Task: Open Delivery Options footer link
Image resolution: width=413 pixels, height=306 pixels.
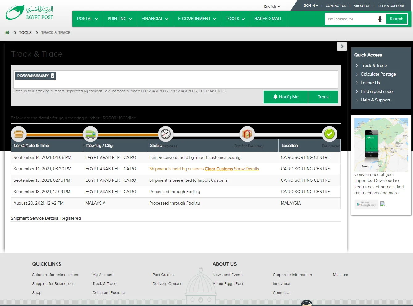Action: [167, 284]
